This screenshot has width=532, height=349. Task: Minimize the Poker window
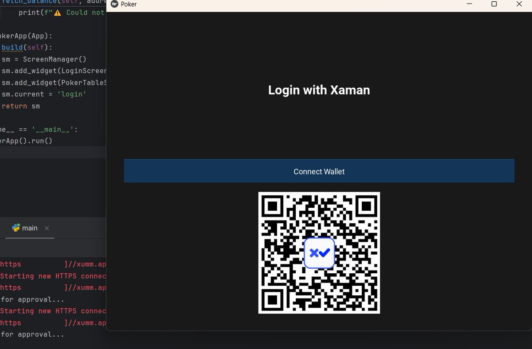tap(469, 4)
